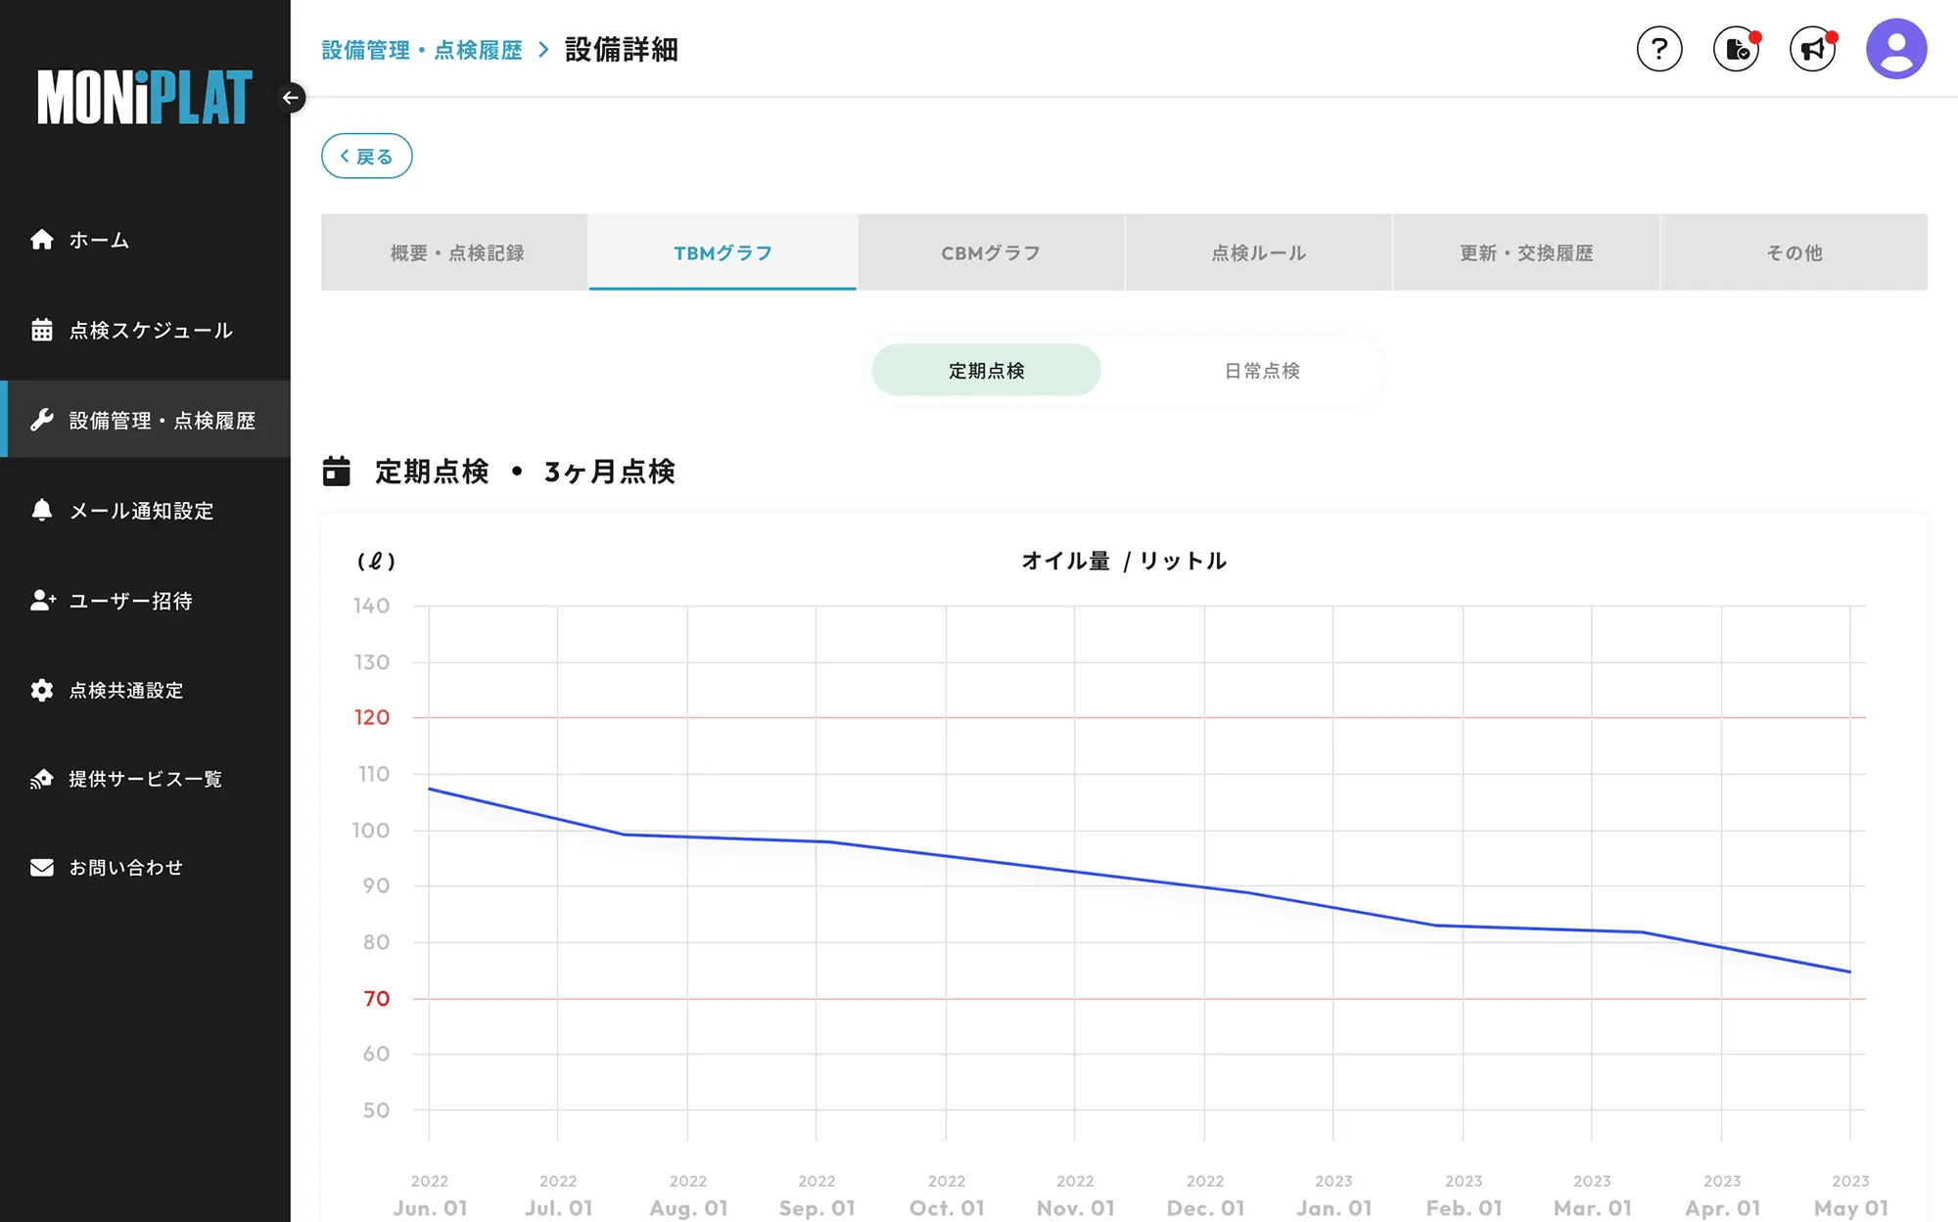Click the 戻る back button
Image resolution: width=1958 pixels, height=1222 pixels.
tap(366, 156)
